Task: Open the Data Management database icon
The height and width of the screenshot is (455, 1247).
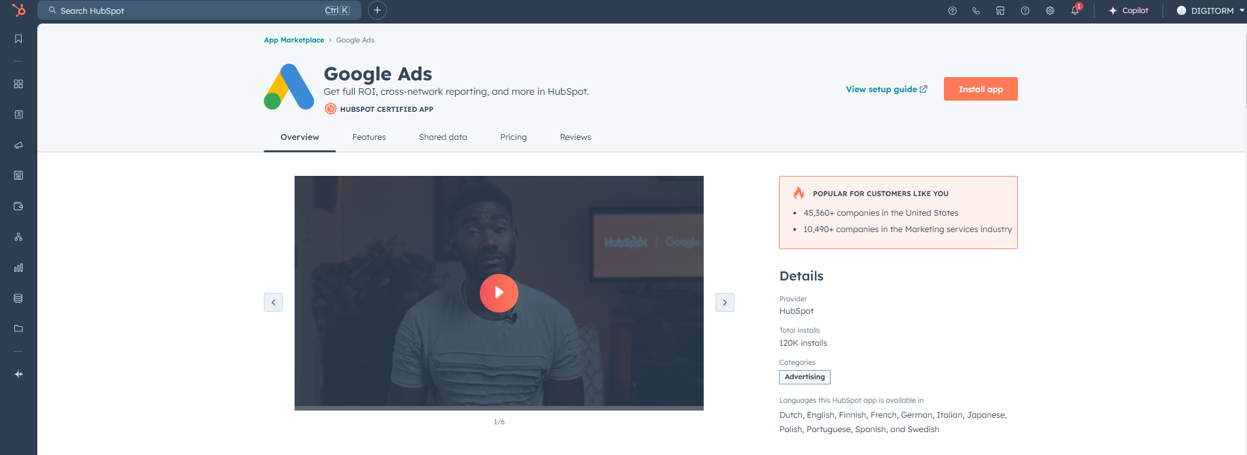Action: click(18, 298)
